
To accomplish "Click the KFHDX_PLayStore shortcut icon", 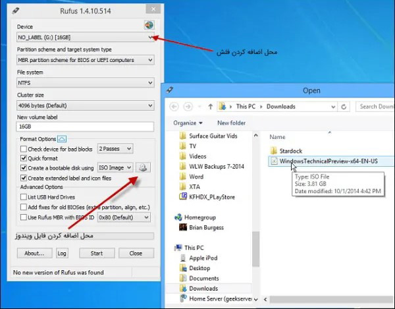I will pyautogui.click(x=183, y=196).
